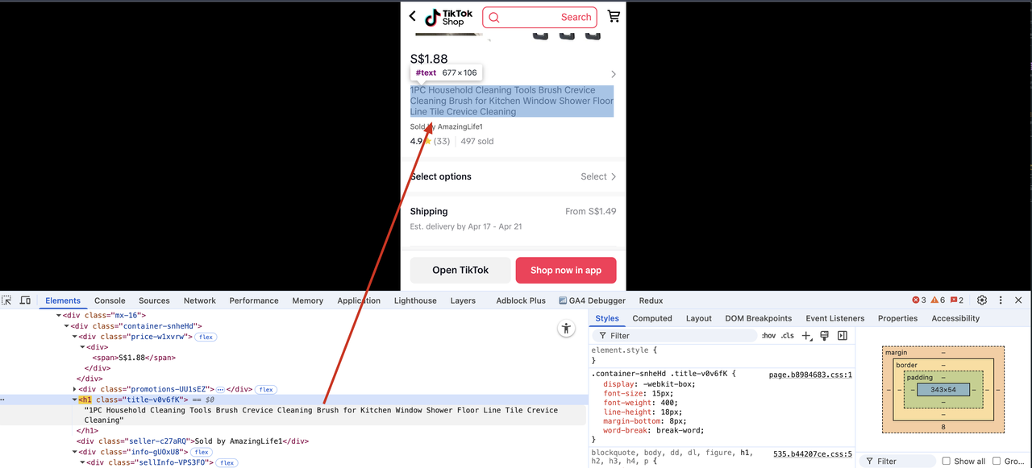Toggle the :hov element state panel
The image size is (1032, 468).
[x=768, y=336]
